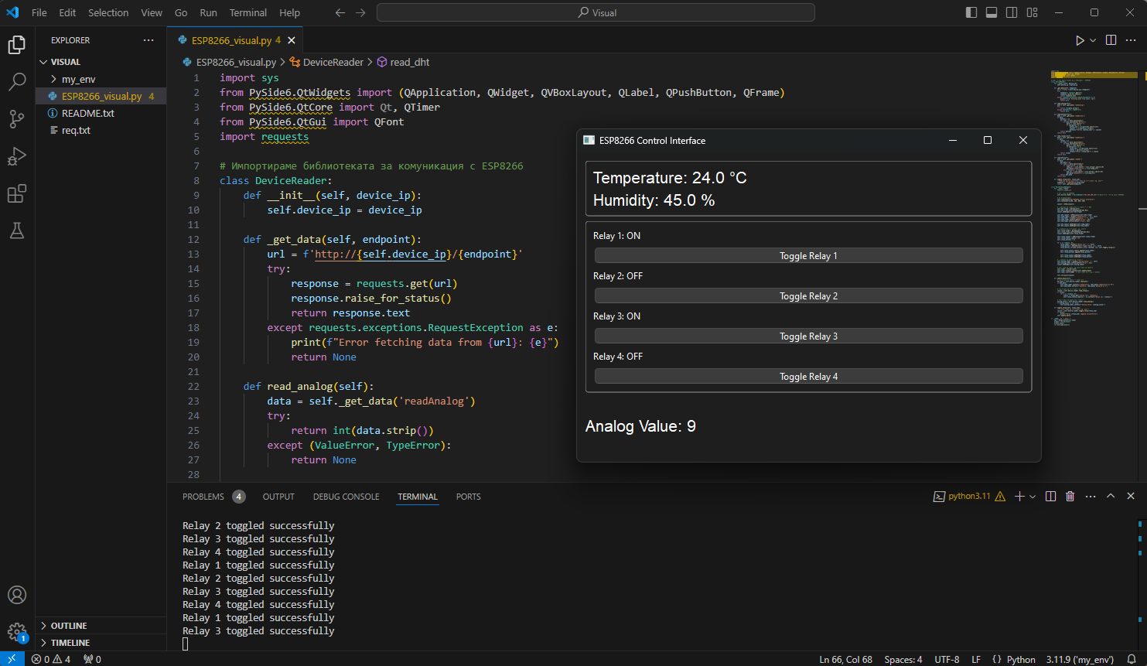Image resolution: width=1147 pixels, height=666 pixels.
Task: Open req.txt in the explorer
Action: (x=101, y=130)
